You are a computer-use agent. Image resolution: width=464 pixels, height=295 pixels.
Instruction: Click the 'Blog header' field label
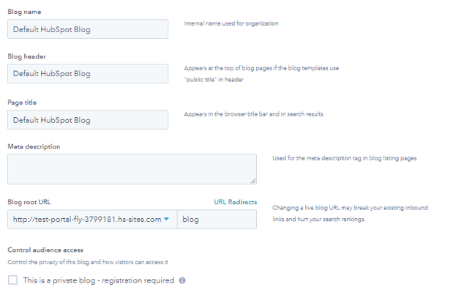click(x=26, y=56)
